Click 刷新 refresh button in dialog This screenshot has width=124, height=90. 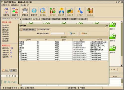click(x=84, y=33)
